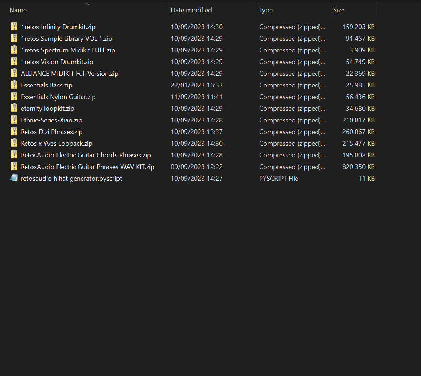Select 1retos Spectrum Midikit FULL.zip file name
The height and width of the screenshot is (376, 421).
click(x=68, y=50)
